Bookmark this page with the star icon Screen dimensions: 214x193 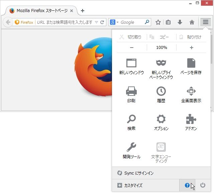[158, 22]
